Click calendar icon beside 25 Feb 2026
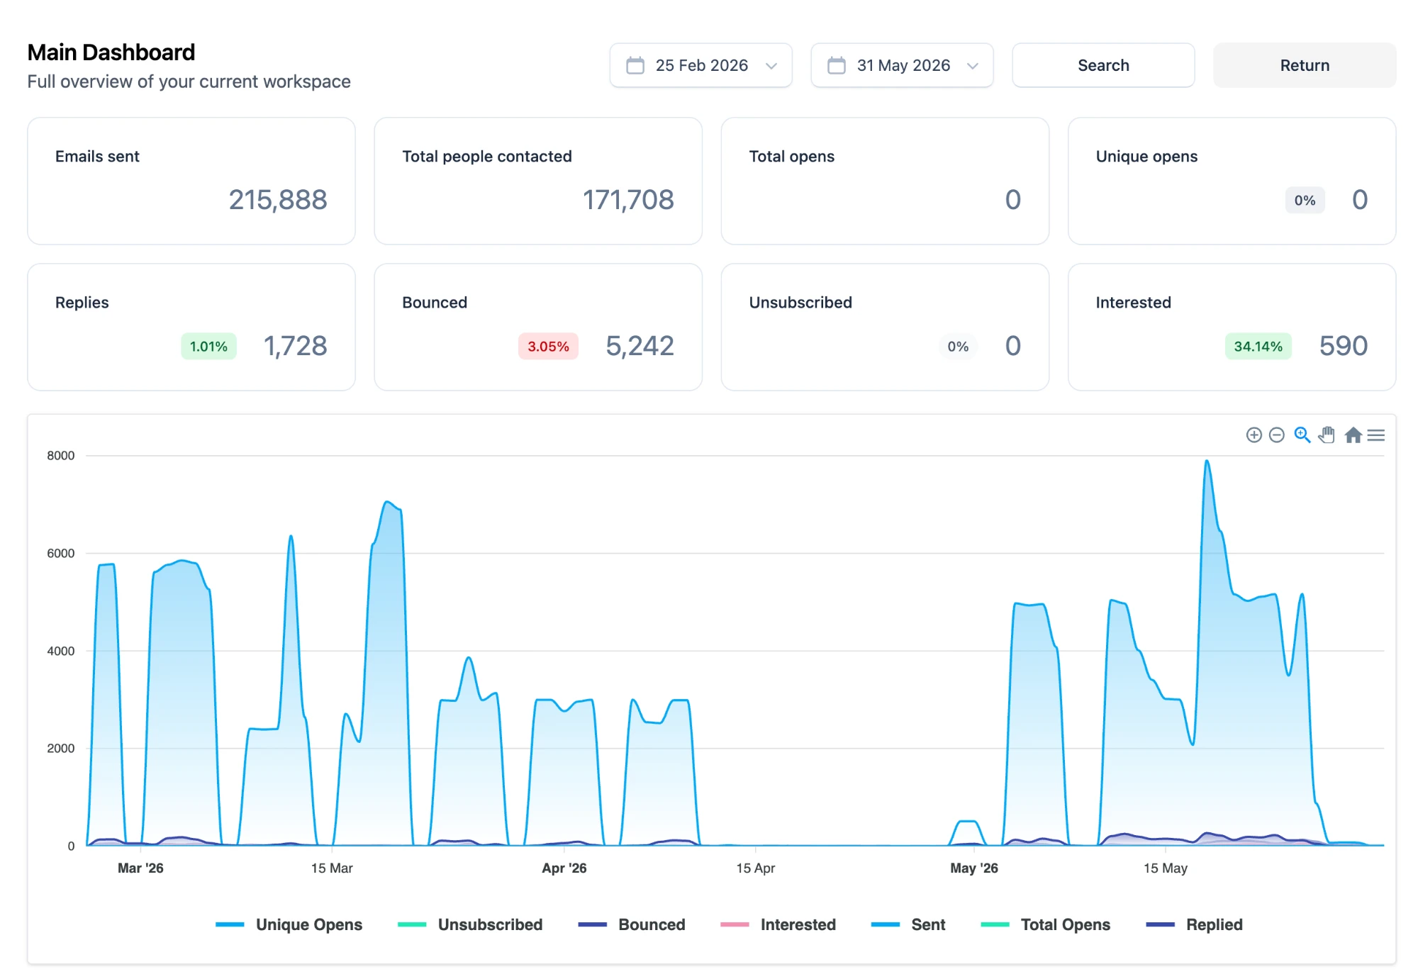 point(635,65)
